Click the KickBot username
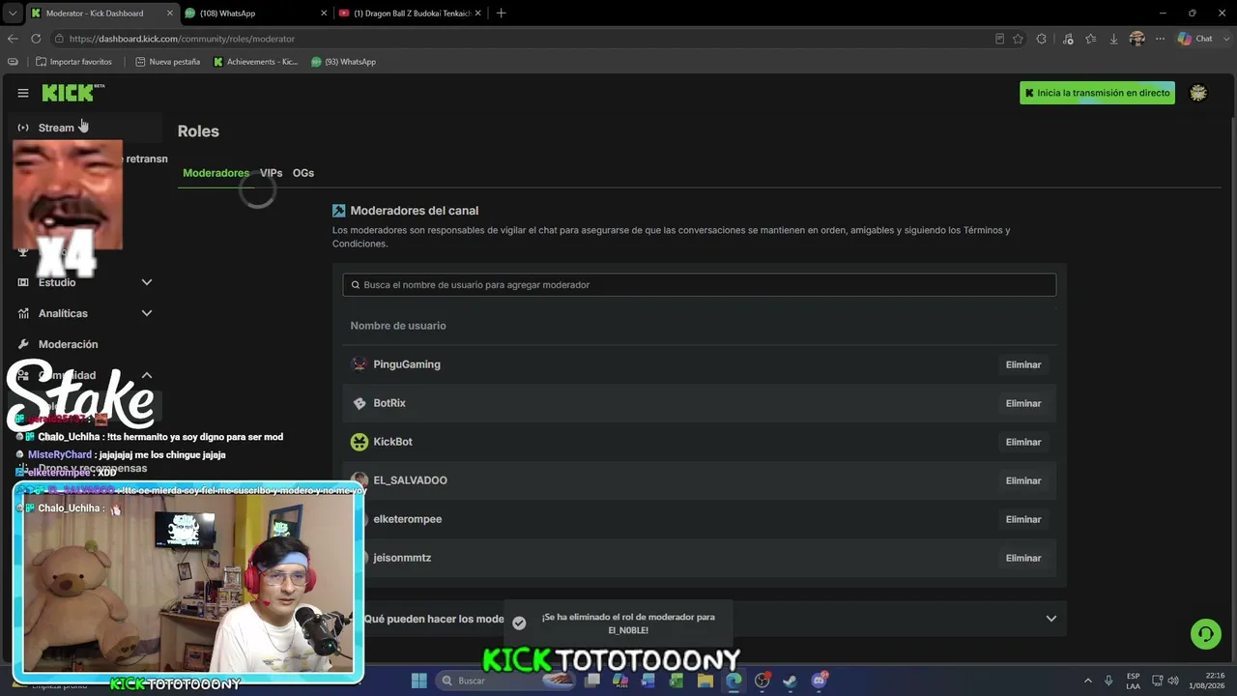Screen dimensions: 1237x696 392,442
